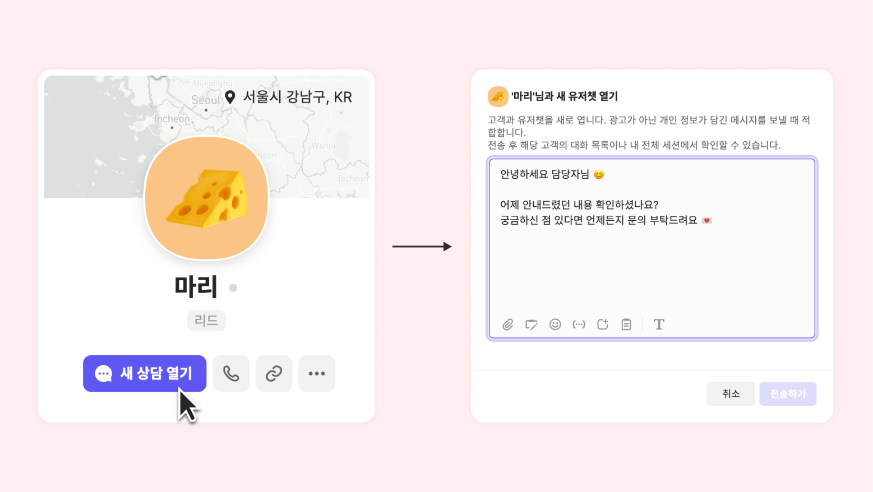Click the 취소 cancel button
873x492 pixels.
click(x=731, y=394)
